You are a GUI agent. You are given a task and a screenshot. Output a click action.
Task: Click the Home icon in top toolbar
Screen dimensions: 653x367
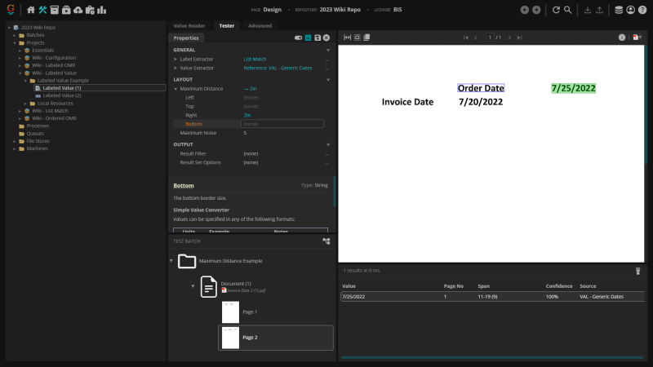[31, 10]
